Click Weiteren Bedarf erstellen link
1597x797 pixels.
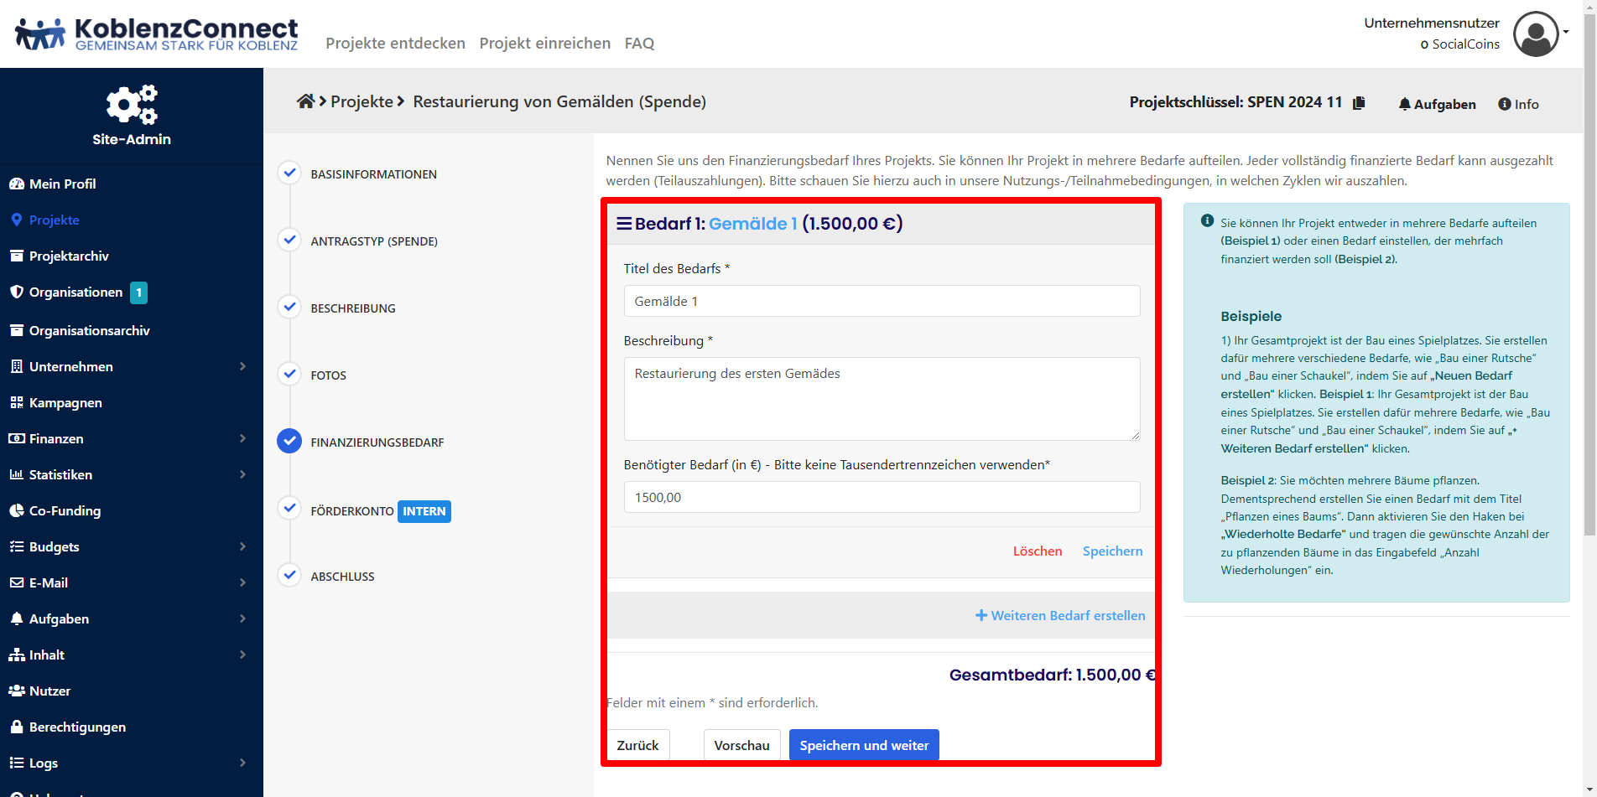1060,615
